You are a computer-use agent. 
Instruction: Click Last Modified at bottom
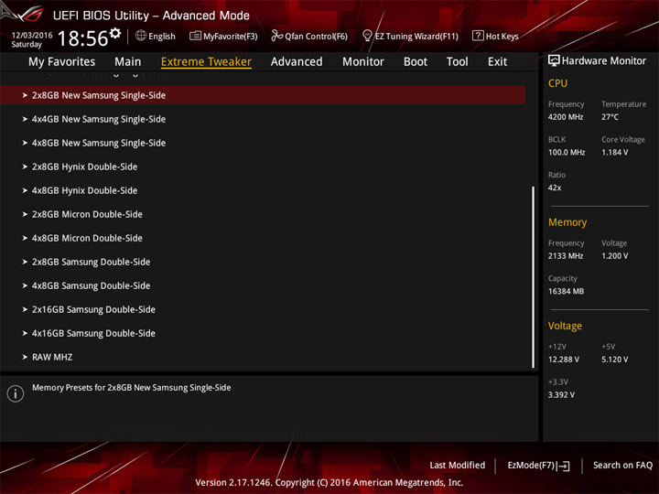point(458,465)
